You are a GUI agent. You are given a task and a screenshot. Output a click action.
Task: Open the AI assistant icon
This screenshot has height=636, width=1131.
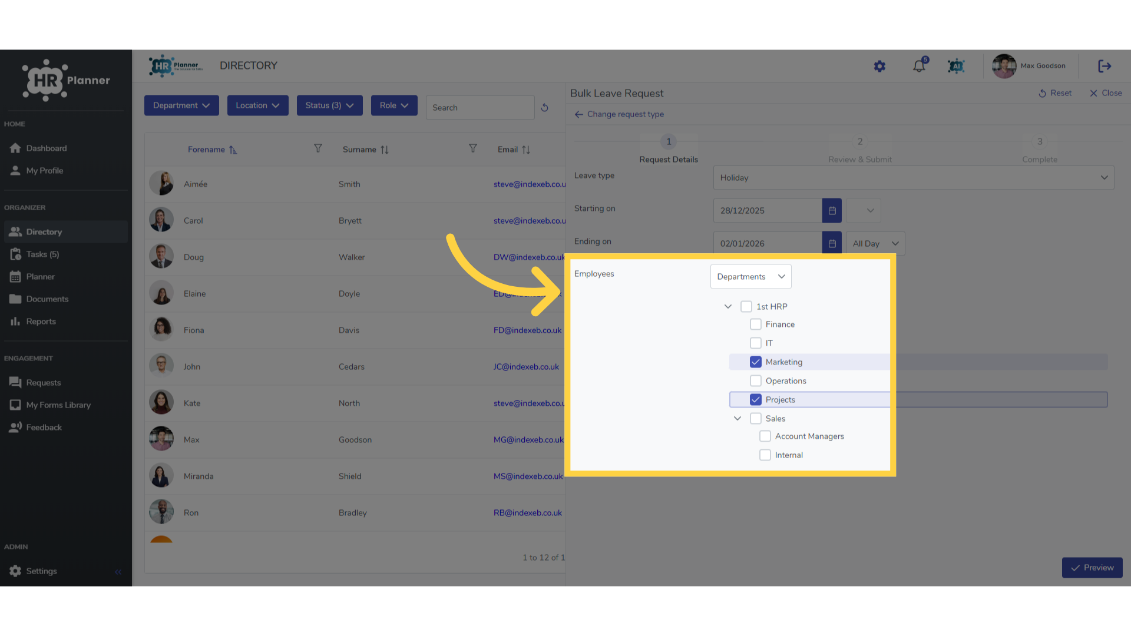click(956, 66)
